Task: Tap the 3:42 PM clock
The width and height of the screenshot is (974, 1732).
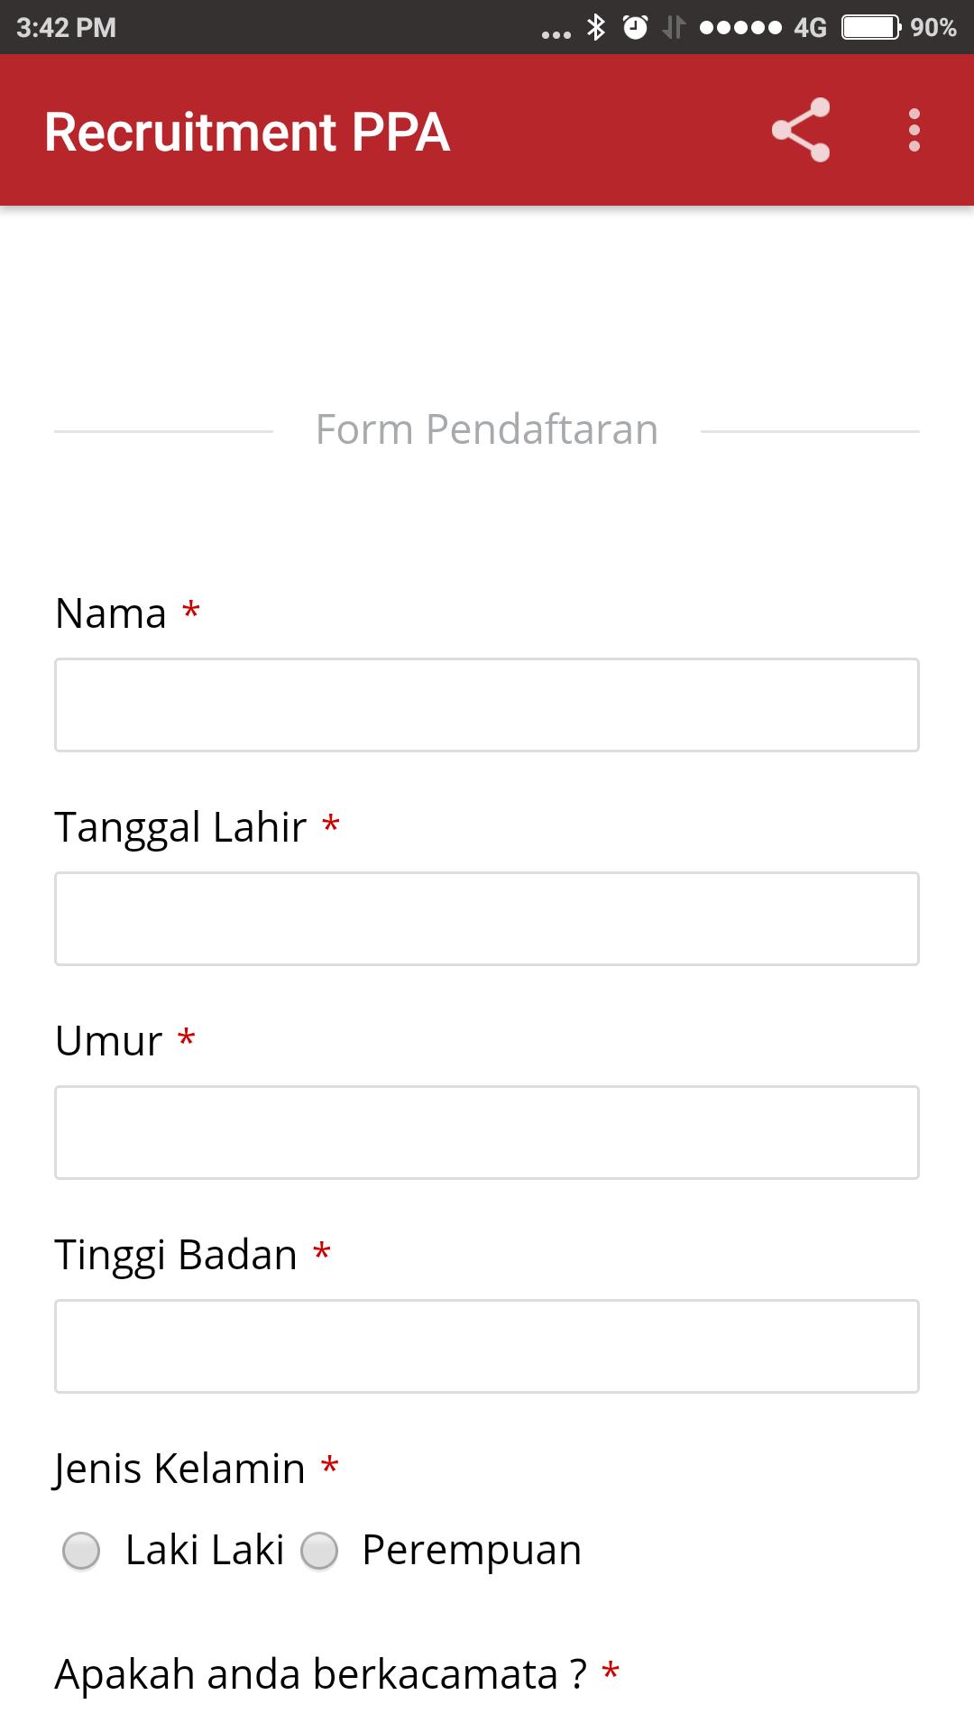Action: (66, 28)
